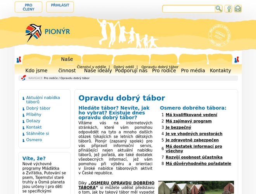Open the Pro média menu item
Viewport: 256px width, 194px height.
(193, 71)
